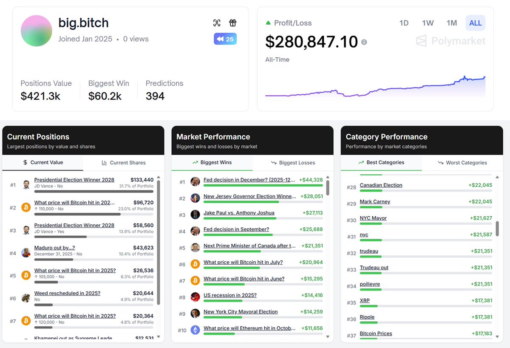The image size is (510, 348).
Task: Click the Current Positions scroll up arrow
Action: click(159, 178)
